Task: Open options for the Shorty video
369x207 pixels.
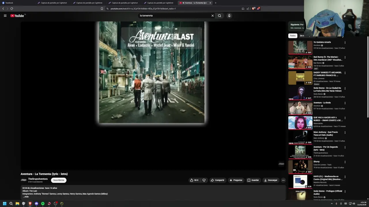Action: (x=345, y=162)
